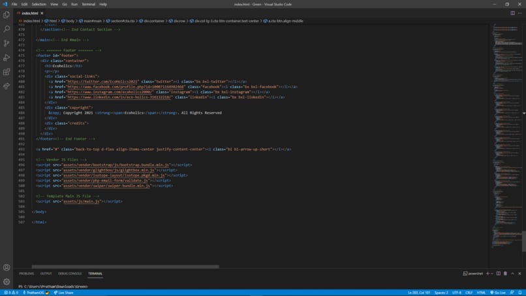
Task: Open the Search view
Action: tap(7, 29)
